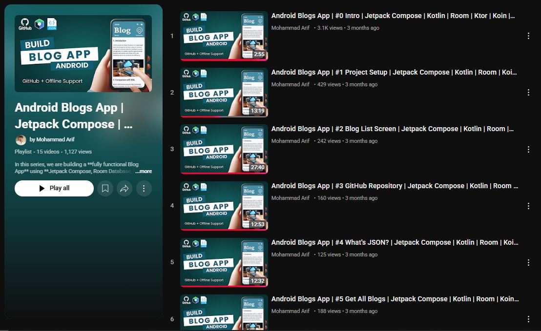Click the 12:53 duration video thumbnail
541x331 pixels.
(x=224, y=206)
